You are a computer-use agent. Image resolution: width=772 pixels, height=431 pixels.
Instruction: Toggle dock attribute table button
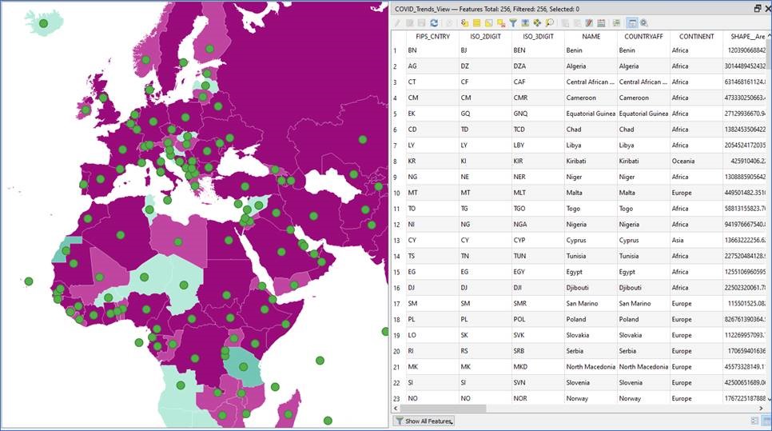[x=633, y=22]
